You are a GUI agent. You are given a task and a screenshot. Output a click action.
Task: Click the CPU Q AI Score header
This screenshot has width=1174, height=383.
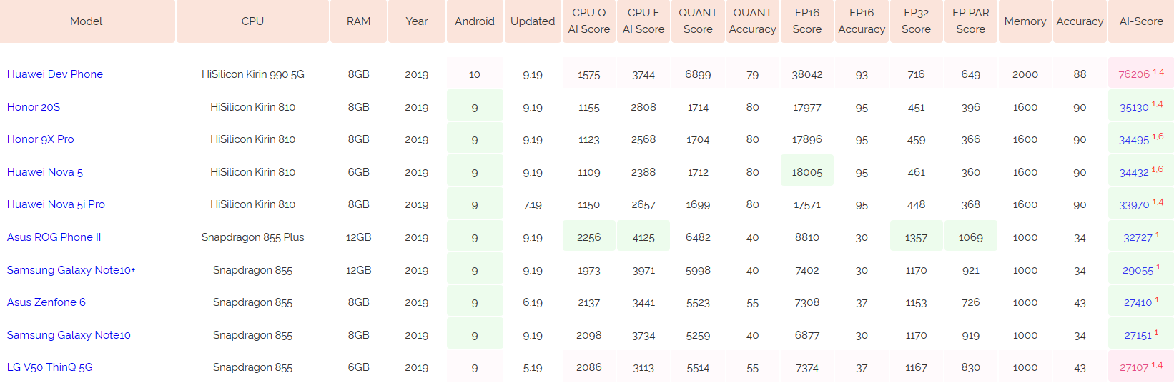point(589,21)
